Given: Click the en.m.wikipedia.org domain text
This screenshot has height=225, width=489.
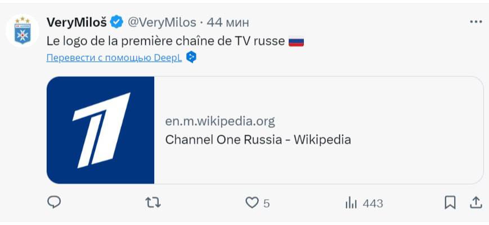Looking at the screenshot, I should (x=220, y=121).
